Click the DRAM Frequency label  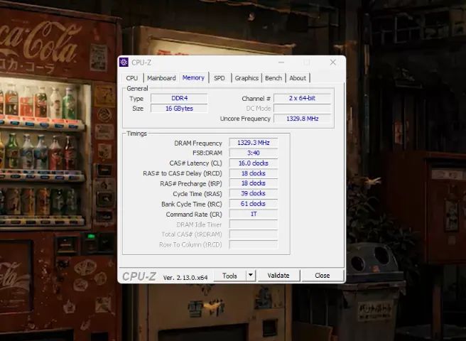coord(198,144)
